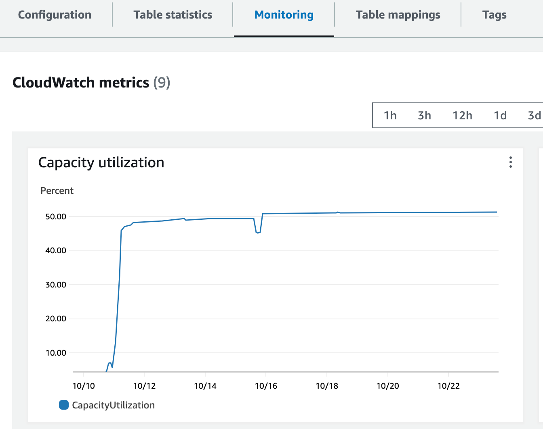
Task: Click the Percent axis label
Action: click(57, 190)
